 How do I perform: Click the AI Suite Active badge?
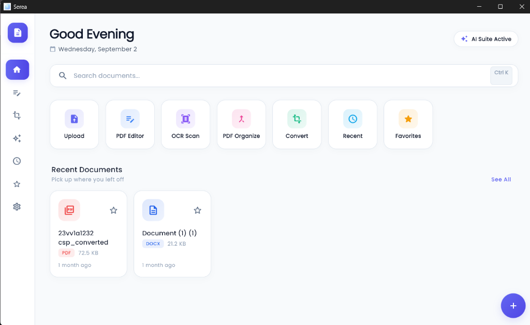point(485,39)
